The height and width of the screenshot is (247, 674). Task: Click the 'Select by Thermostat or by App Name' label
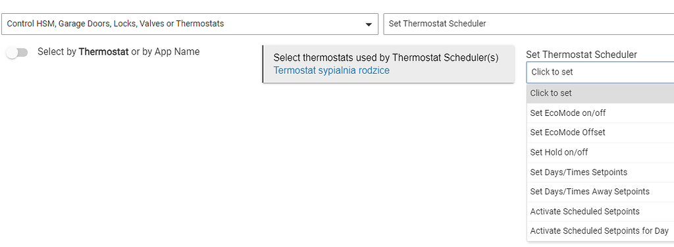point(118,52)
